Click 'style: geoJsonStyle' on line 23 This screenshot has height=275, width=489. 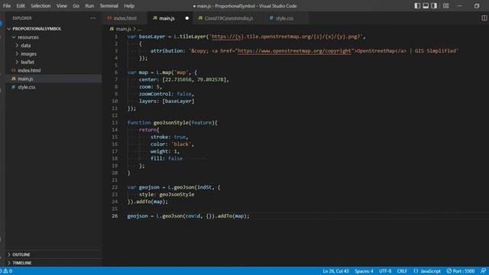167,194
